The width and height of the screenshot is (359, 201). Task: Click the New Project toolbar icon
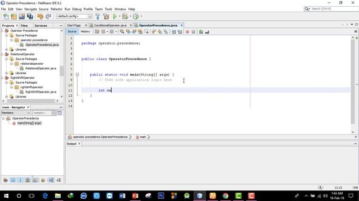click(x=13, y=16)
